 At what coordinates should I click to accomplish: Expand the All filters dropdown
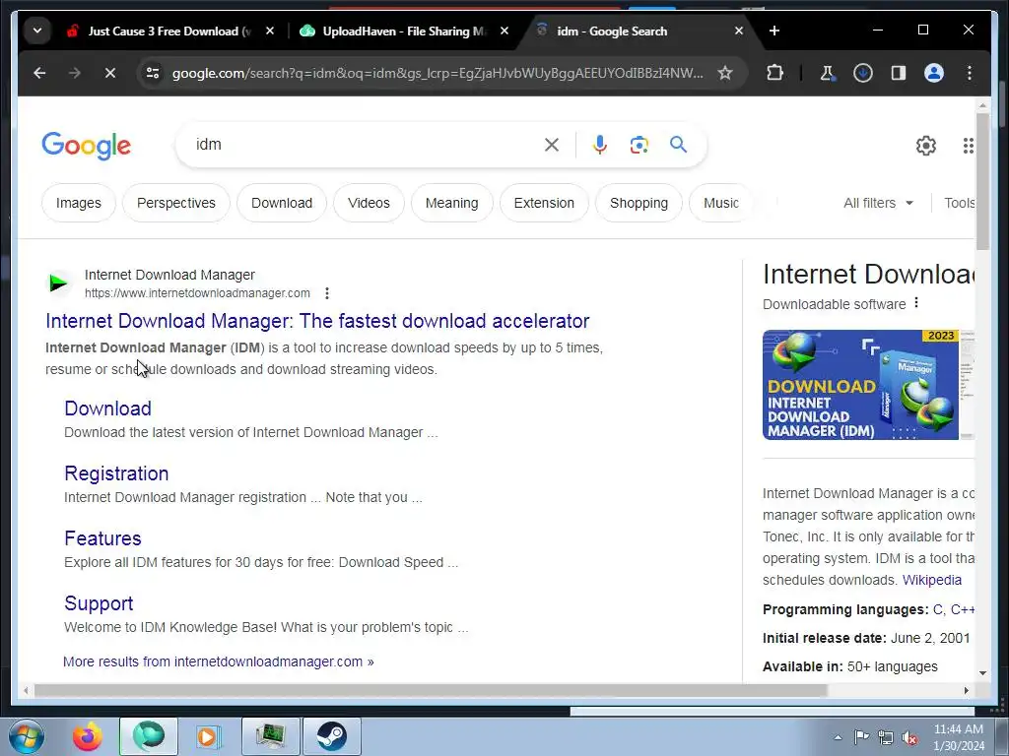click(x=878, y=203)
